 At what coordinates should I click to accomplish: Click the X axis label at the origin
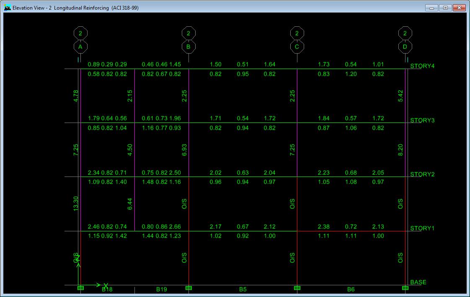[x=106, y=286]
